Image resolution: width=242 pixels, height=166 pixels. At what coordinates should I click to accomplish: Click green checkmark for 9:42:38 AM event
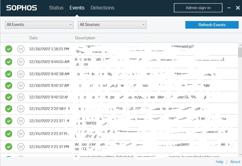tap(9, 74)
